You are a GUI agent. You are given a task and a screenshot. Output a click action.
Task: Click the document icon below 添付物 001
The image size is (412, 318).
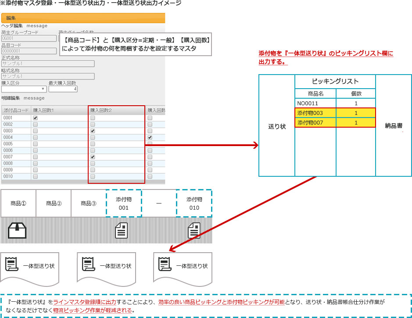121,230
